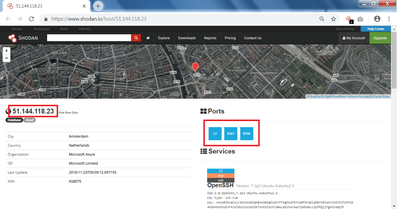Click the cloud tag

29,120
